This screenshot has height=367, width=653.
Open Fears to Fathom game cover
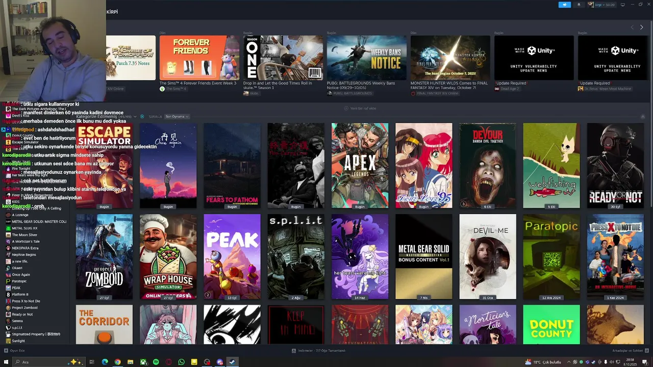[x=232, y=165]
